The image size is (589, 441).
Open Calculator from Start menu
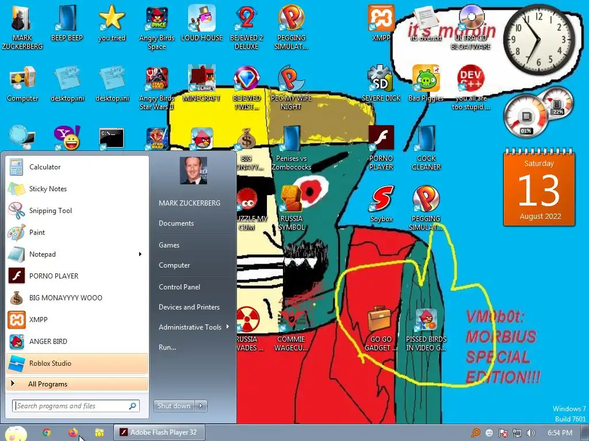coord(77,167)
